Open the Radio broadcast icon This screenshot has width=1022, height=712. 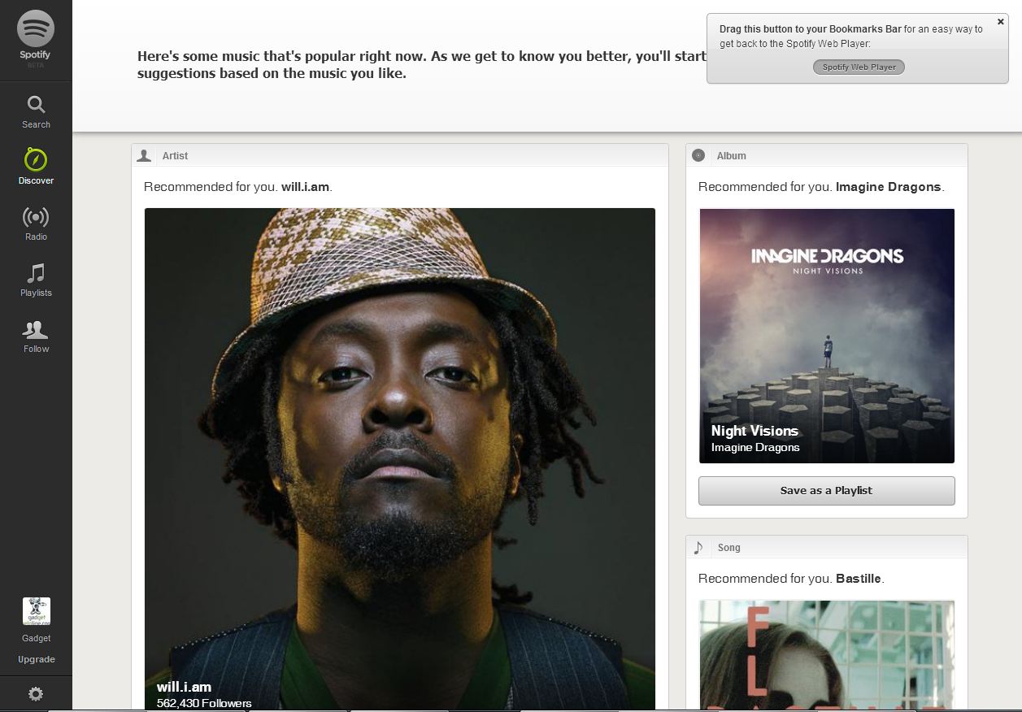coord(36,217)
